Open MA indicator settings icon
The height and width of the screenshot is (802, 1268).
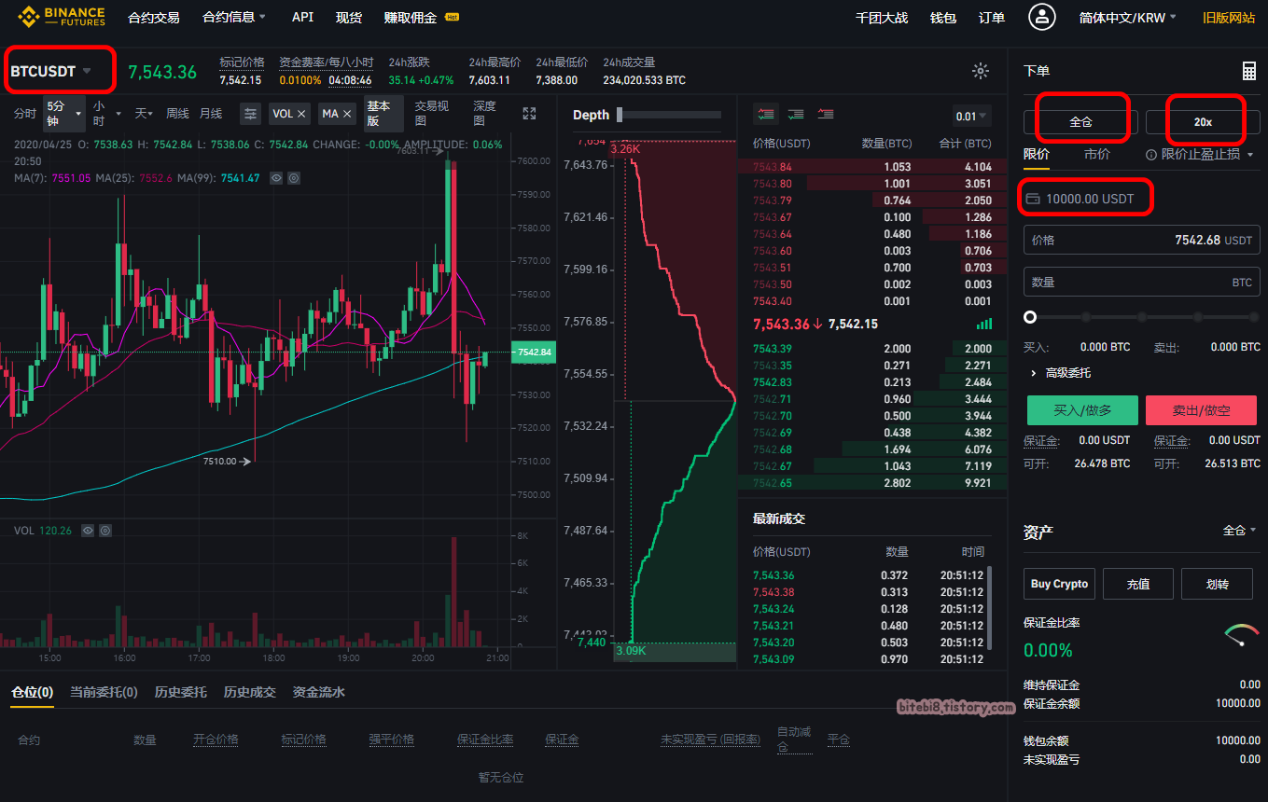point(294,178)
